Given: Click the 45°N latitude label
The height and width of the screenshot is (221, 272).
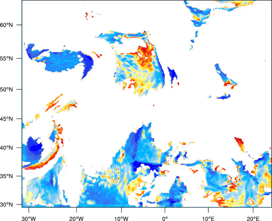Looking at the screenshot, I should [x=6, y=119].
